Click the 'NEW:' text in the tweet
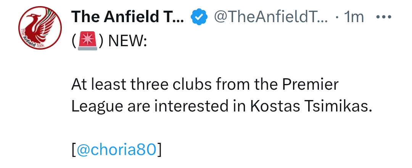Image resolution: width=412 pixels, height=168 pixels. click(128, 41)
